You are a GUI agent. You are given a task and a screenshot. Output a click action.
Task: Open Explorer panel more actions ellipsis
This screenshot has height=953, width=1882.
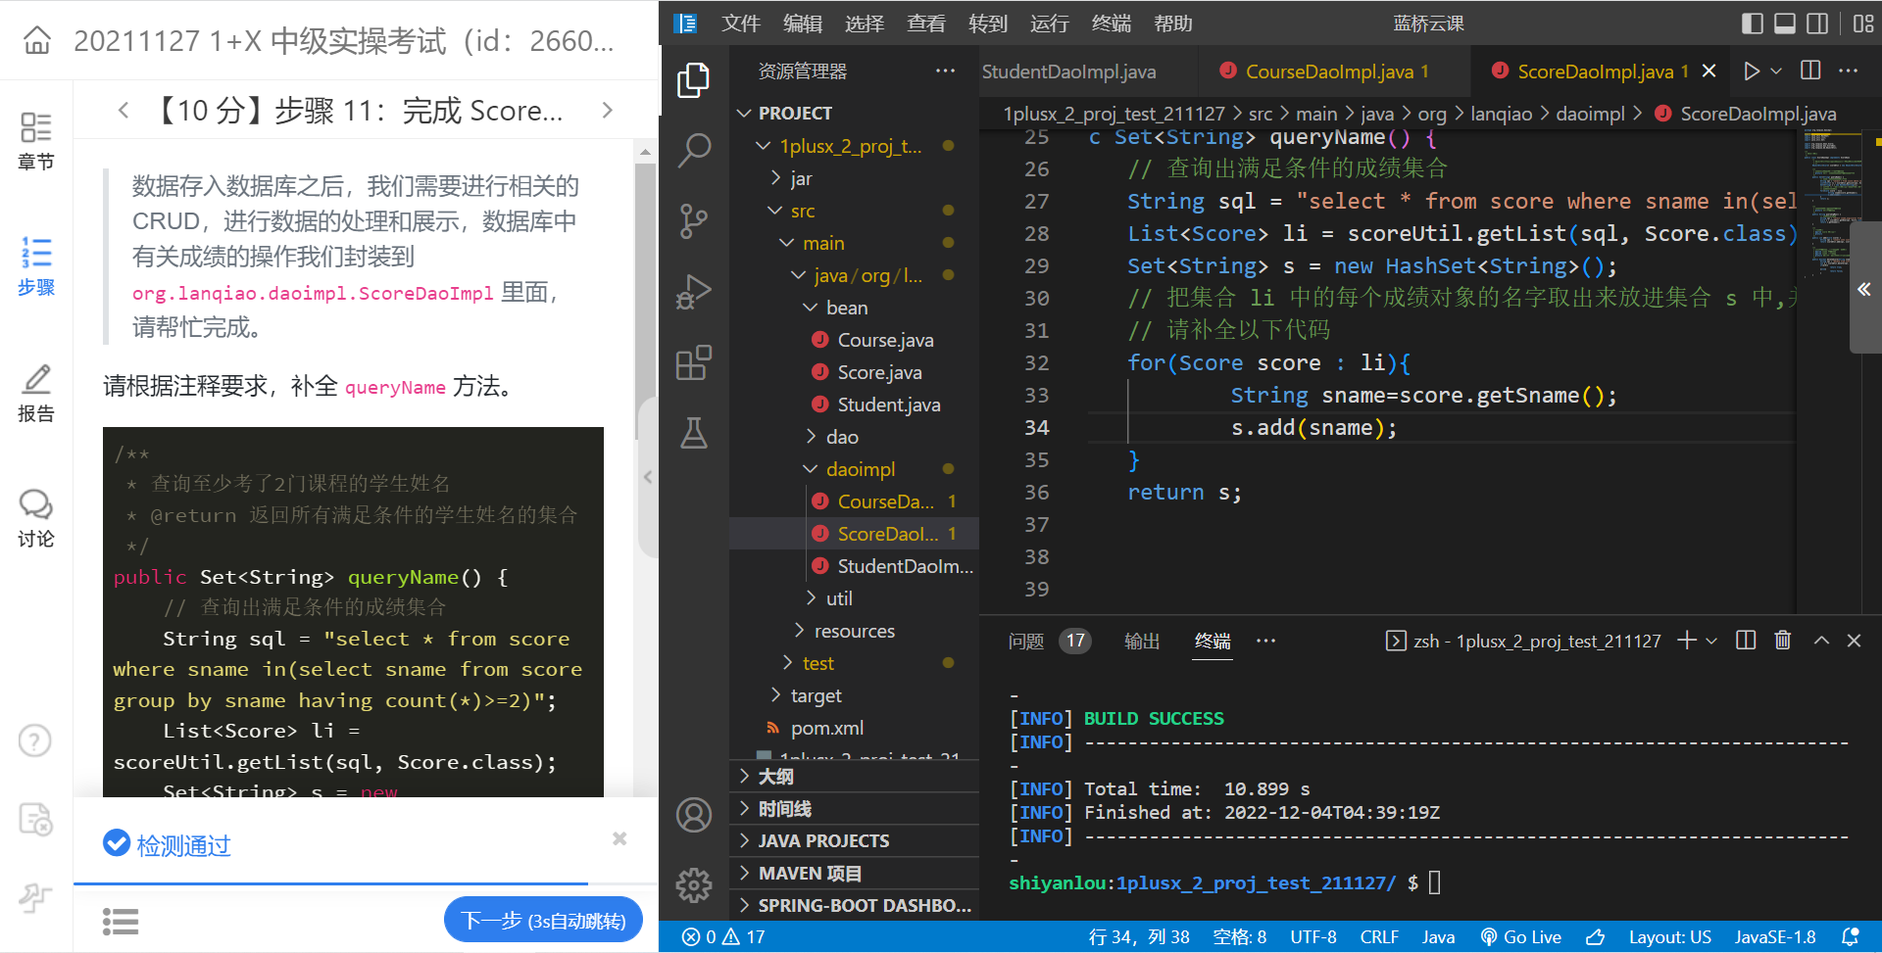click(945, 71)
